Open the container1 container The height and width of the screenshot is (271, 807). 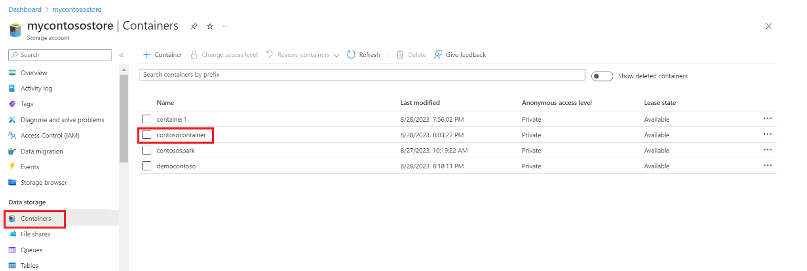pos(172,119)
